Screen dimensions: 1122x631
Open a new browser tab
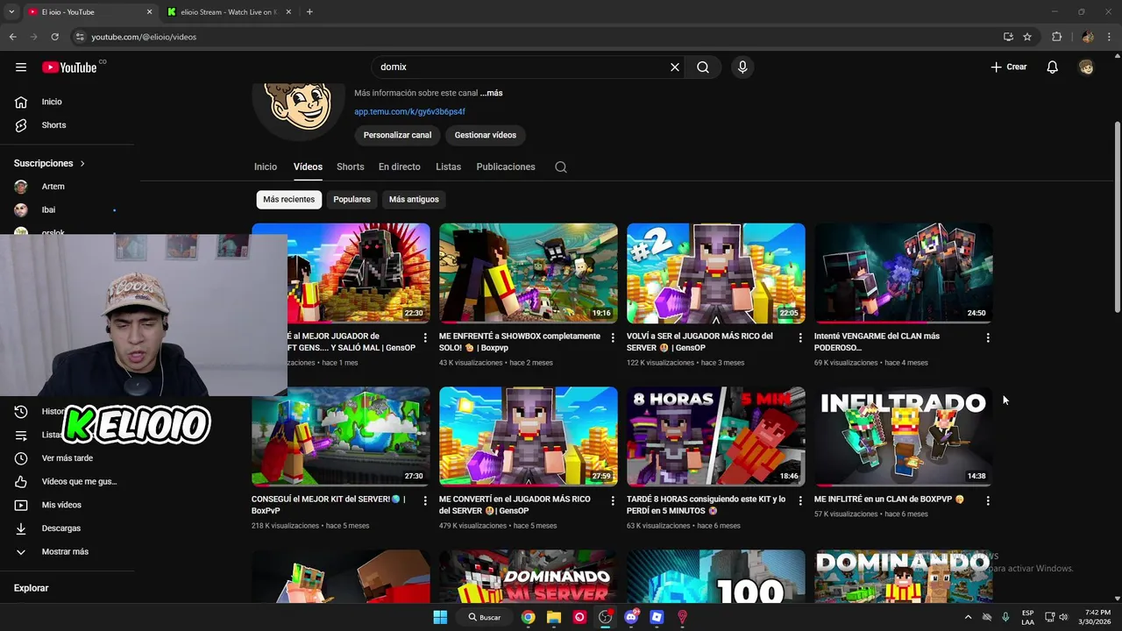(309, 12)
